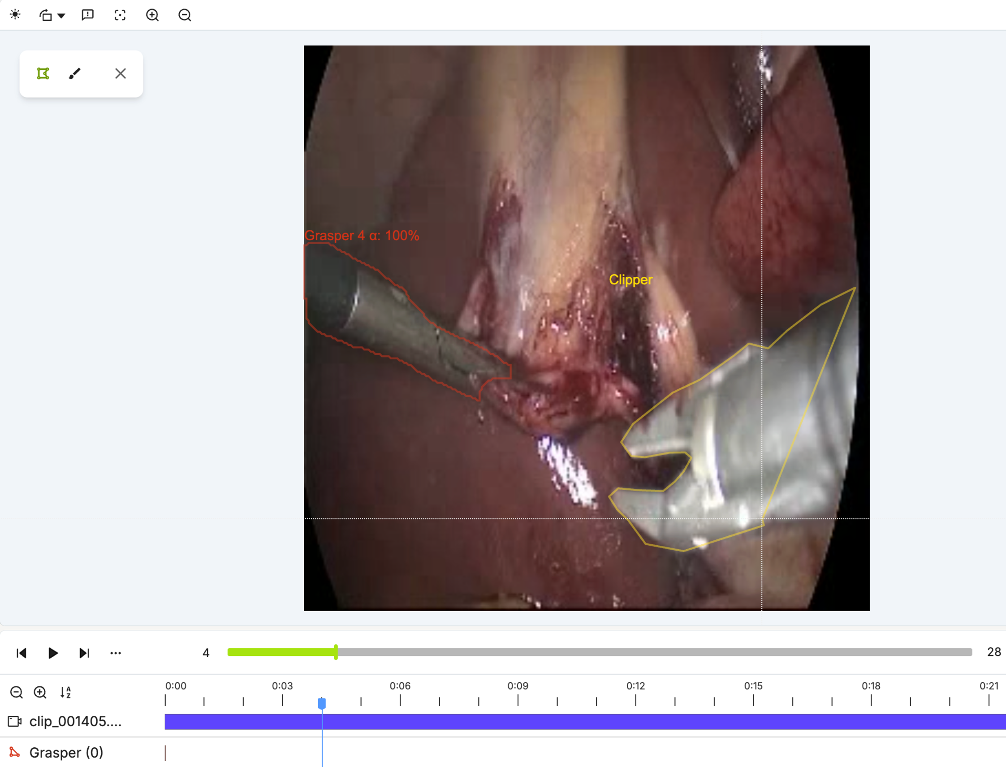1006x767 pixels.
Task: Zoom in the timeline
Action: (40, 692)
